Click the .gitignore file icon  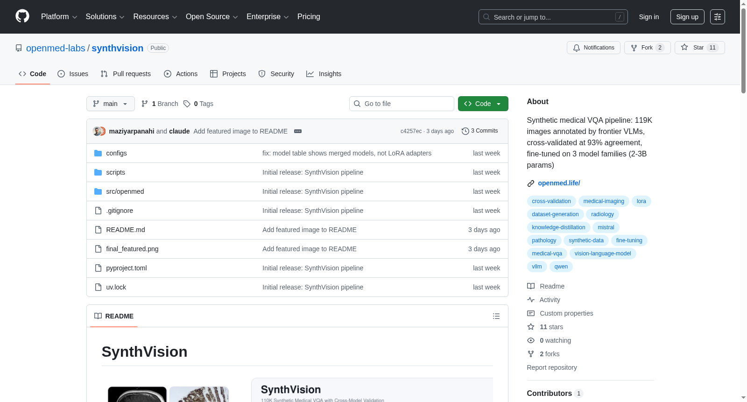[98, 211]
